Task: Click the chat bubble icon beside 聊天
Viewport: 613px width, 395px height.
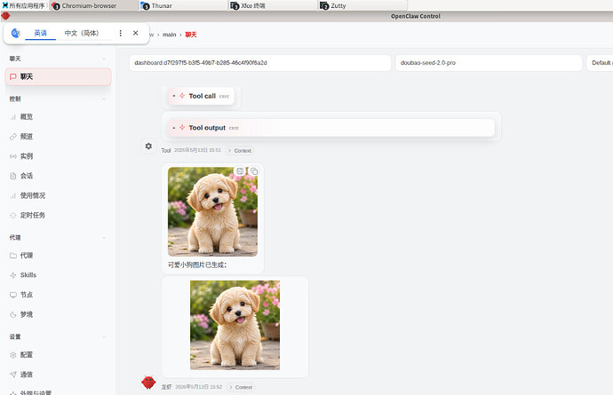Action: tap(13, 76)
